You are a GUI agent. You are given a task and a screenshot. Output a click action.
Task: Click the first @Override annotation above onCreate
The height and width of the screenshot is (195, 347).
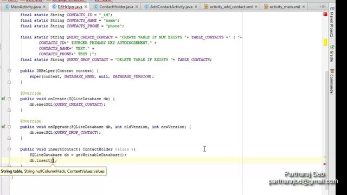tap(30, 93)
